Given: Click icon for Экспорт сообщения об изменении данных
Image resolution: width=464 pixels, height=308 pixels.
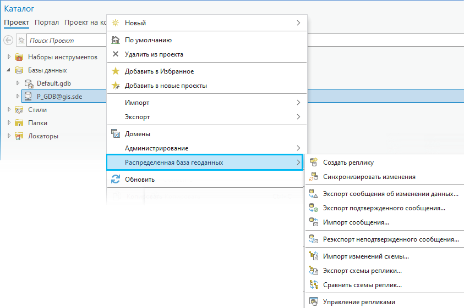Looking at the screenshot, I should (314, 194).
